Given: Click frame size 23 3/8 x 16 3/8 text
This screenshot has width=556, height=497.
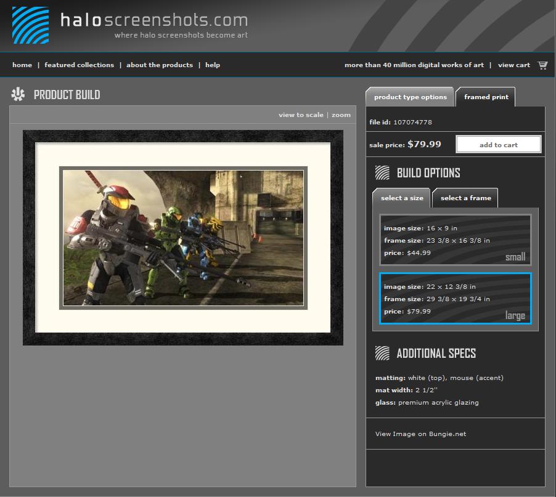Looking at the screenshot, I should click(x=437, y=241).
